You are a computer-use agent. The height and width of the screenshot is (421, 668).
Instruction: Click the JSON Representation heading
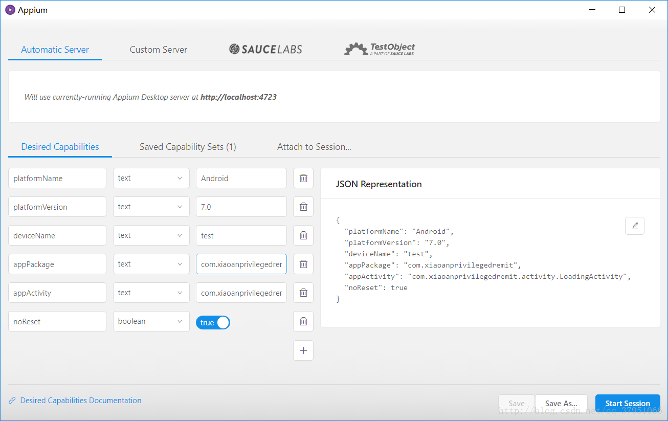379,184
